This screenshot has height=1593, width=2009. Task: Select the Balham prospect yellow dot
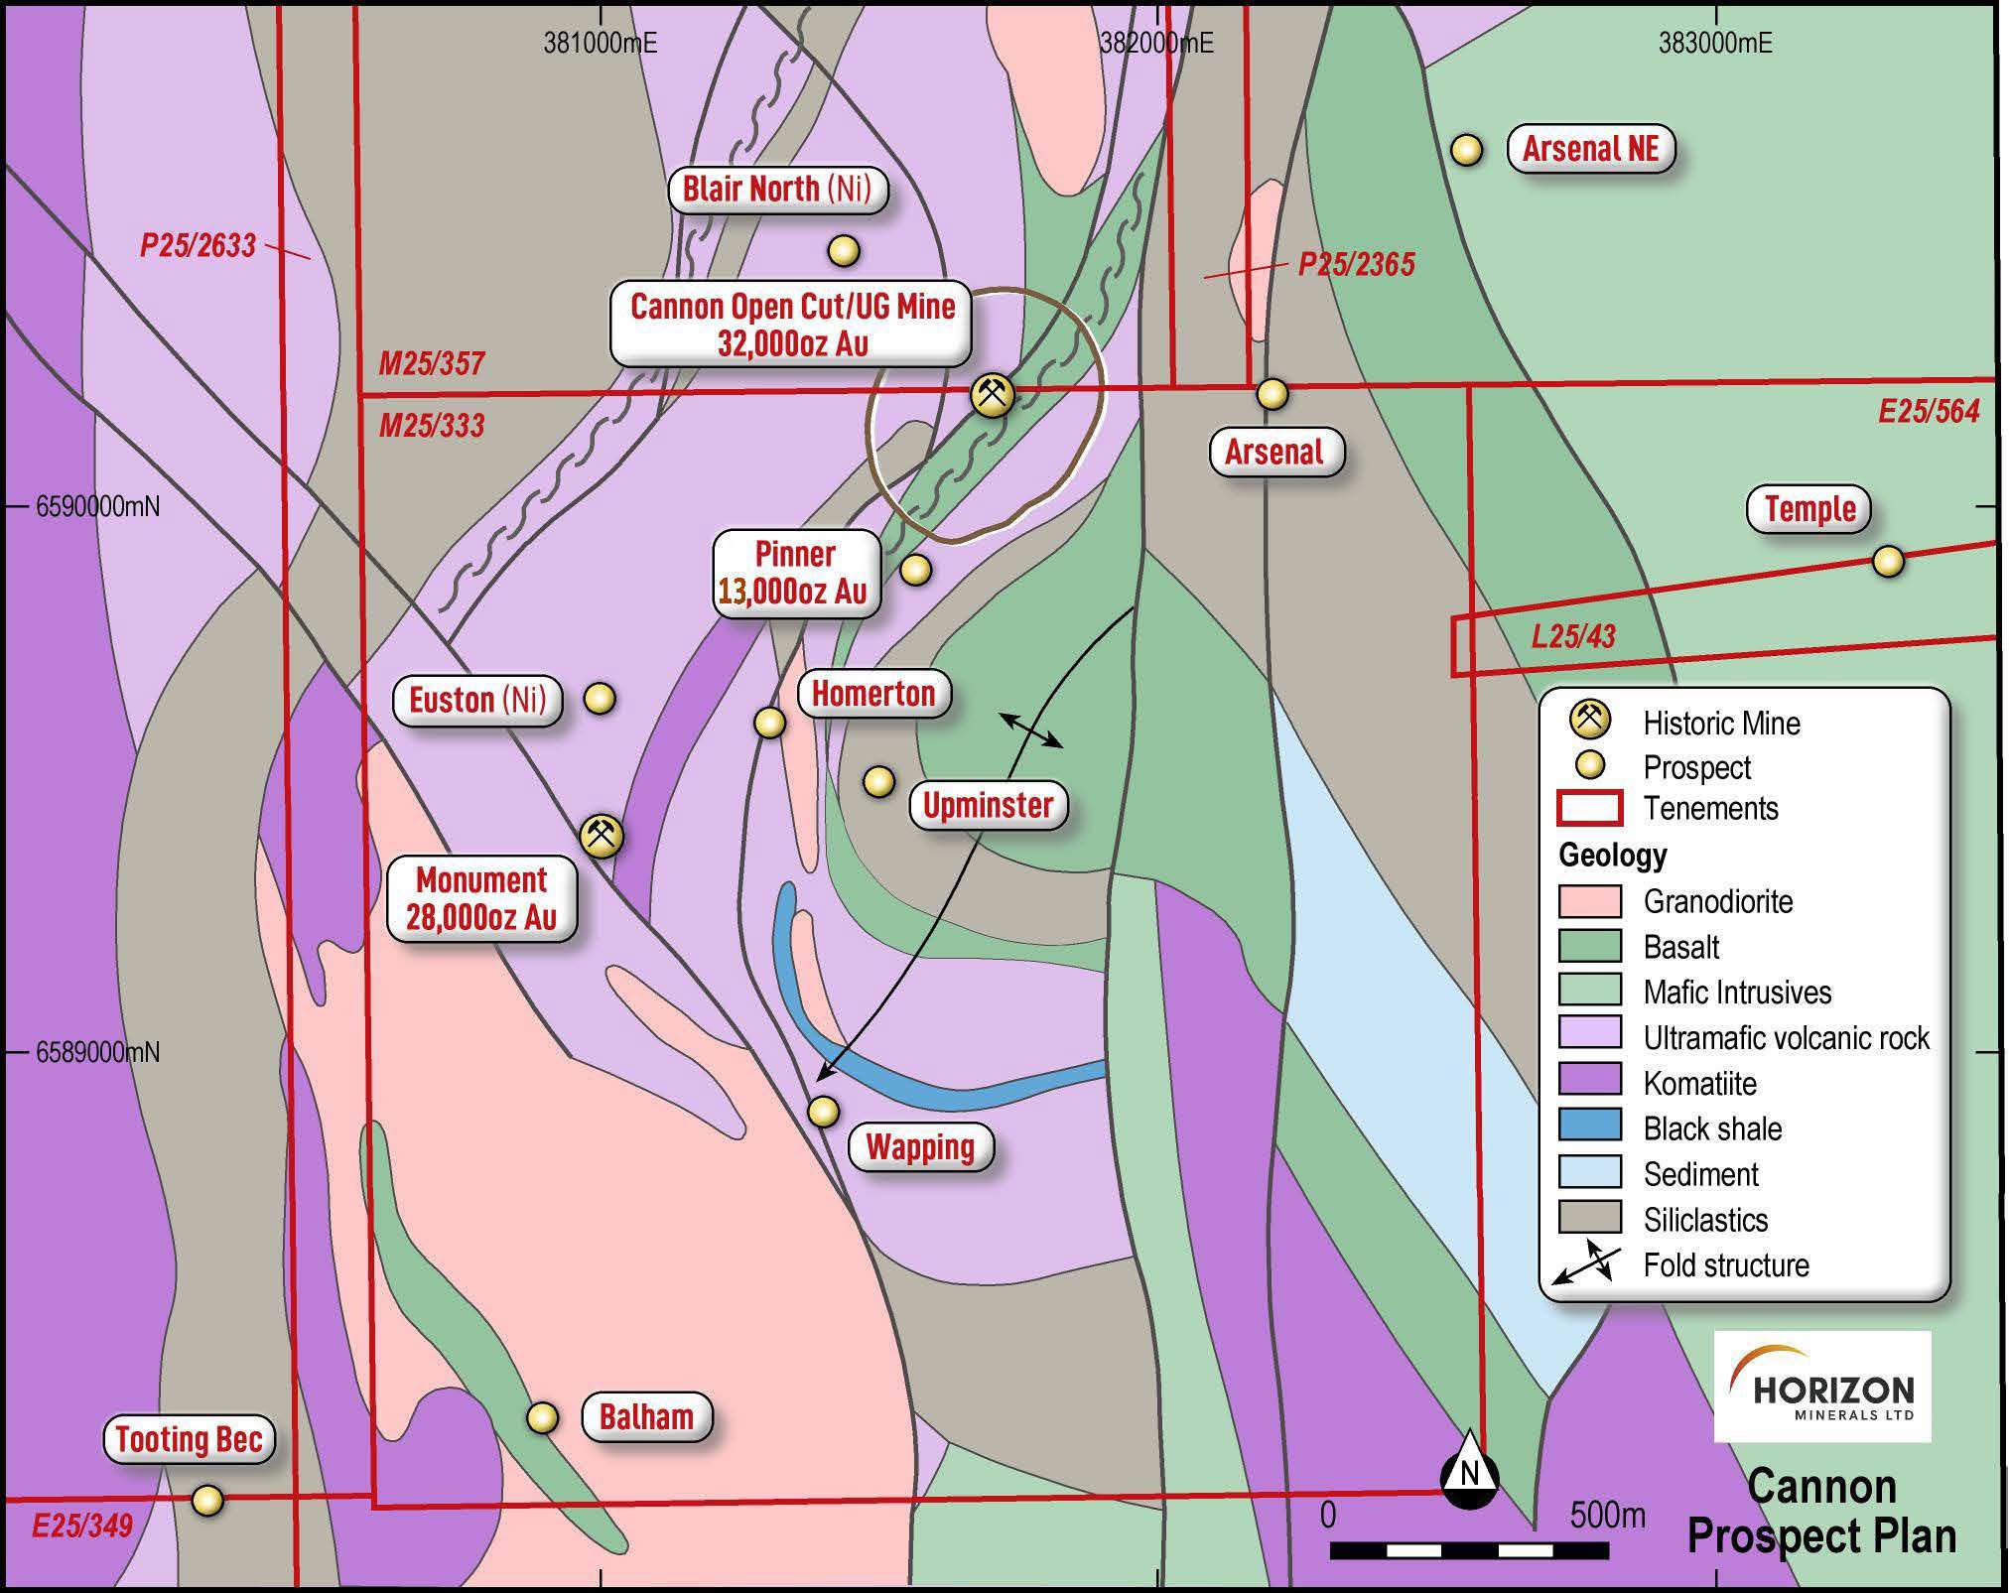click(542, 1417)
